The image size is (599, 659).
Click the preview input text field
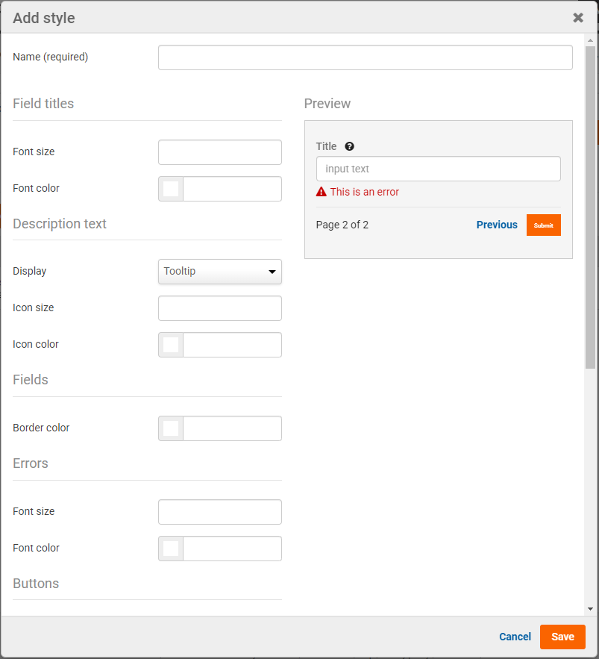(438, 169)
